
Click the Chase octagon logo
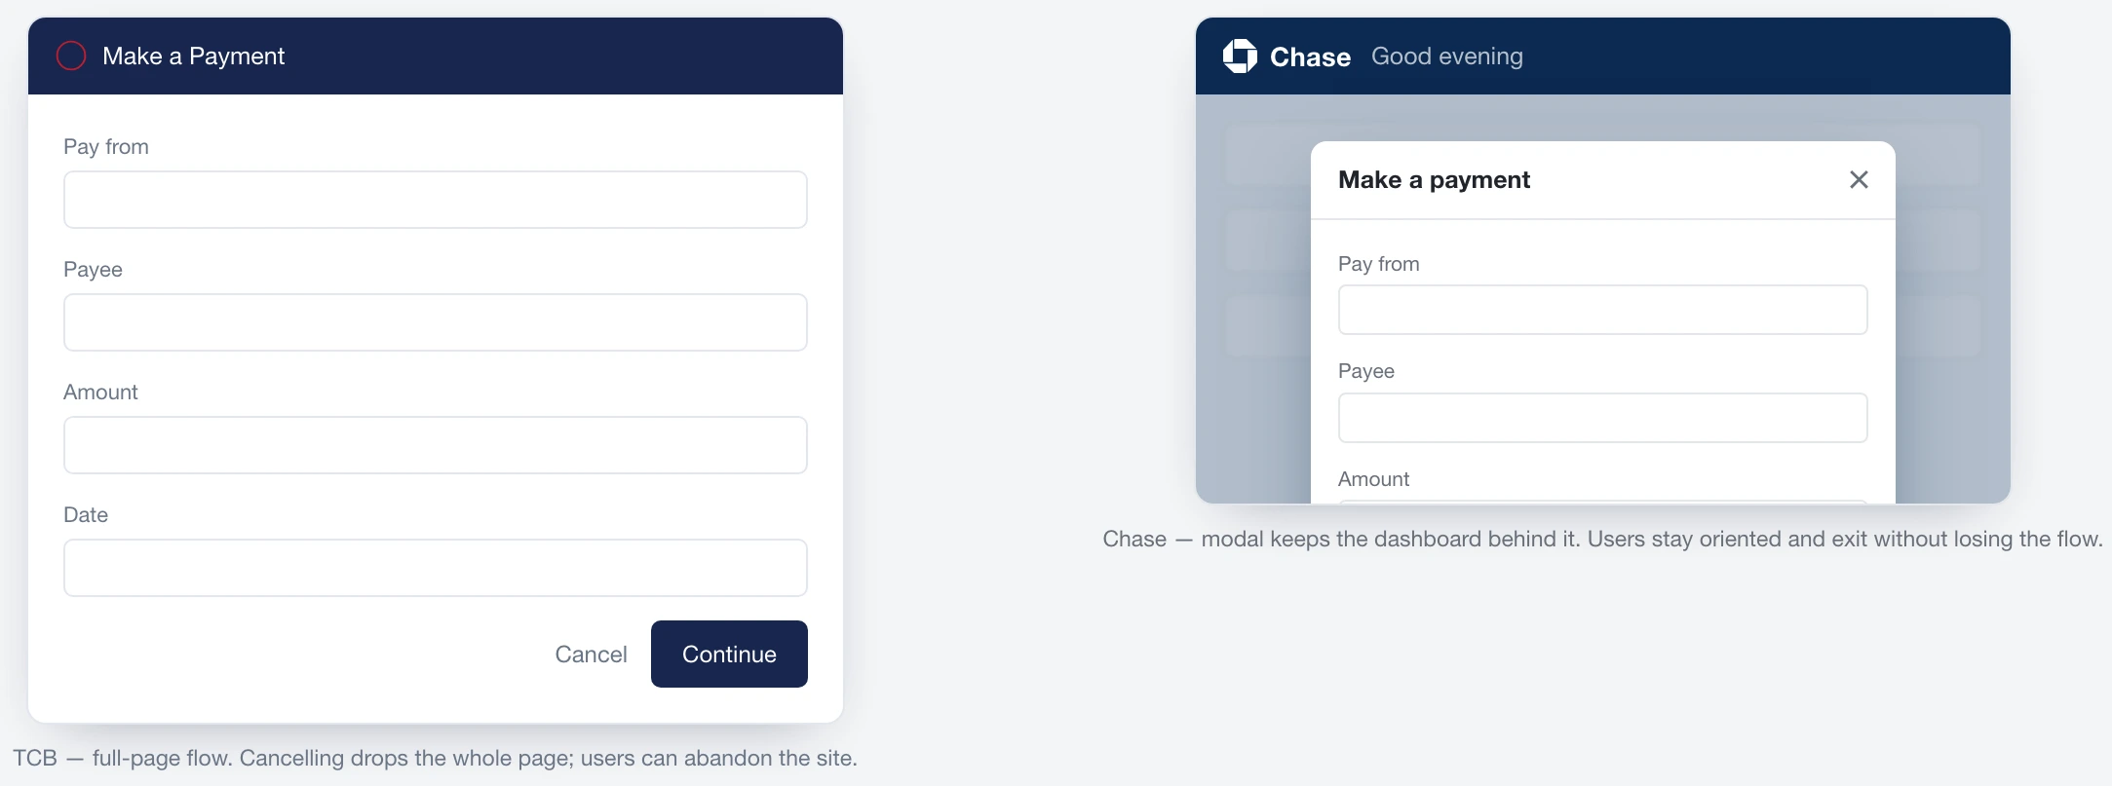(1240, 56)
